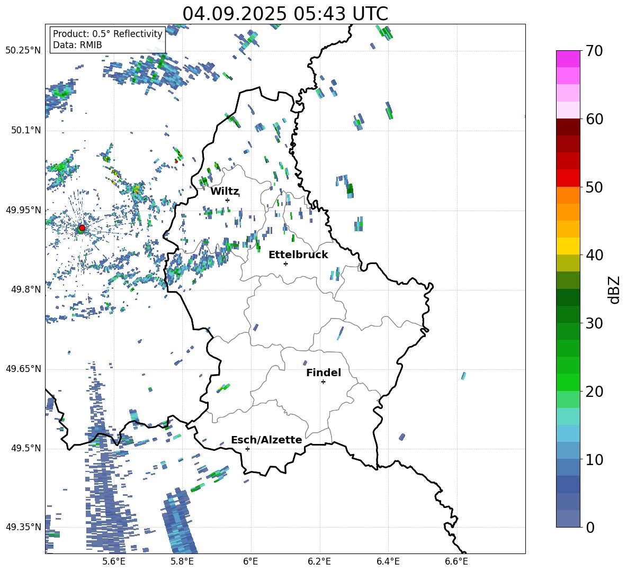Image resolution: width=627 pixels, height=572 pixels.
Task: Click the orange colorbar swatch below 50
Action: (x=568, y=195)
